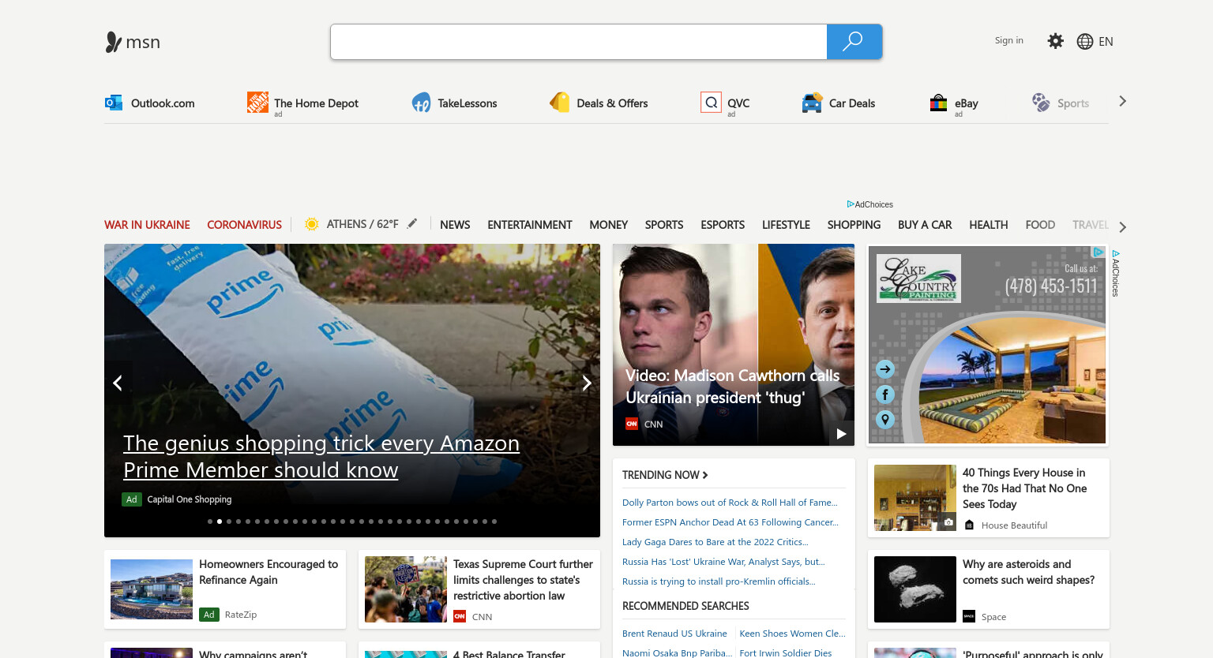1213x658 pixels.
Task: Open MONEY category tab
Action: click(x=608, y=225)
